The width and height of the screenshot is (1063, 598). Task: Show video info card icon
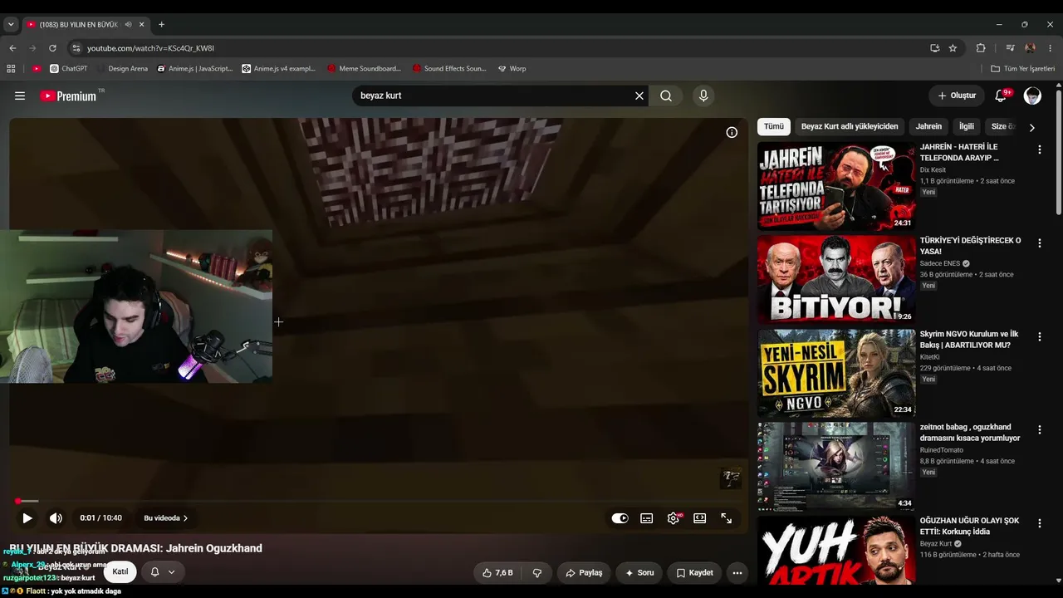click(x=732, y=132)
